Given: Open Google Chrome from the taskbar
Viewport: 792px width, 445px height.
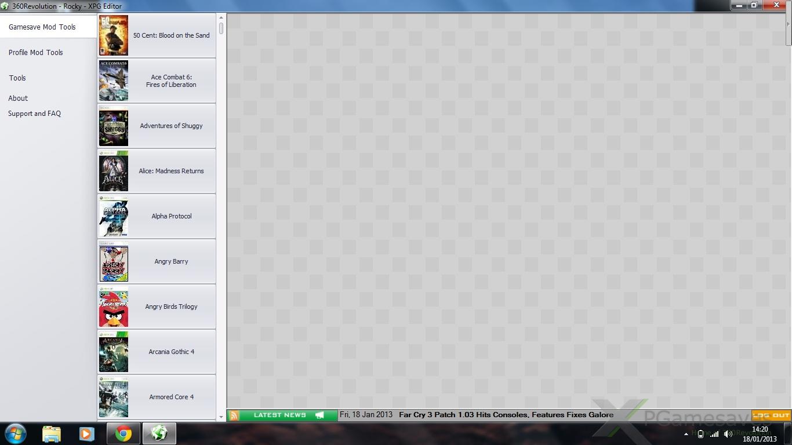Looking at the screenshot, I should pos(123,433).
